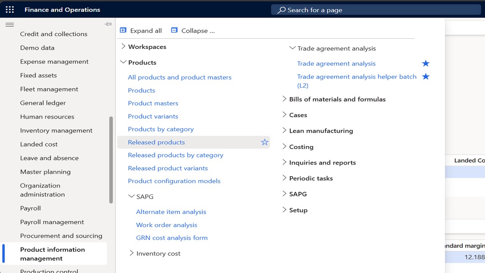The width and height of the screenshot is (485, 273).
Task: Expand Inquiries and reports section
Action: [x=284, y=162]
